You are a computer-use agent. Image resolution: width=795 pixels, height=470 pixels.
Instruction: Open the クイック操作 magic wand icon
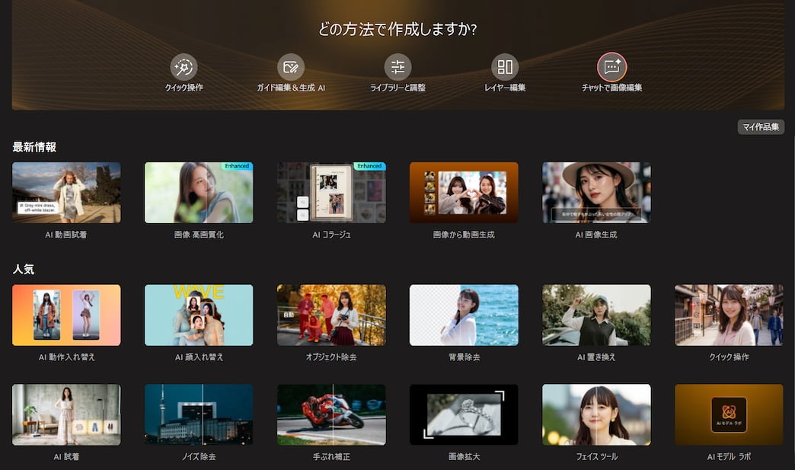click(184, 67)
